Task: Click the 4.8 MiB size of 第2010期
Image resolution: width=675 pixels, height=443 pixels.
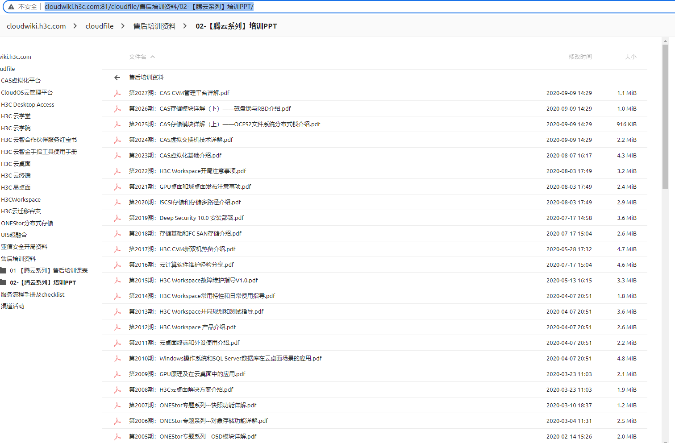Action: (627, 359)
